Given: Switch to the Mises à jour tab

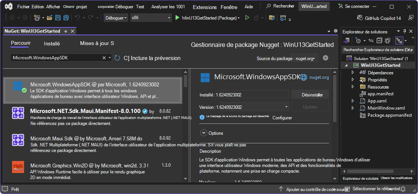Looking at the screenshot, I should 97,44.
